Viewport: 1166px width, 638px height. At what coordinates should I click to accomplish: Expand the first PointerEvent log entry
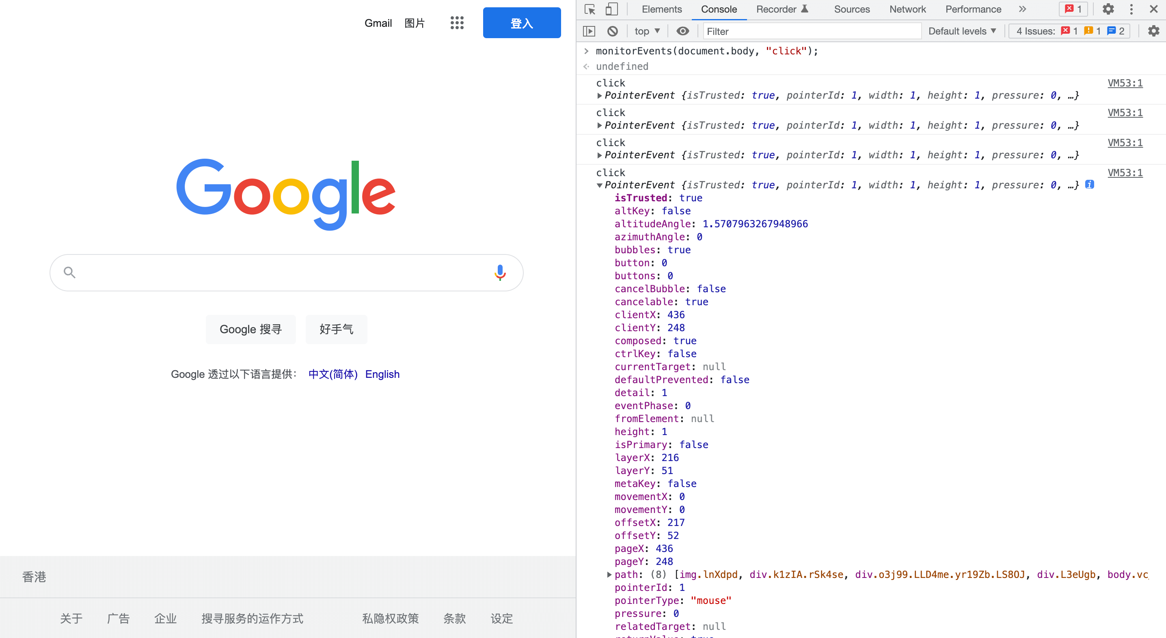pos(599,95)
